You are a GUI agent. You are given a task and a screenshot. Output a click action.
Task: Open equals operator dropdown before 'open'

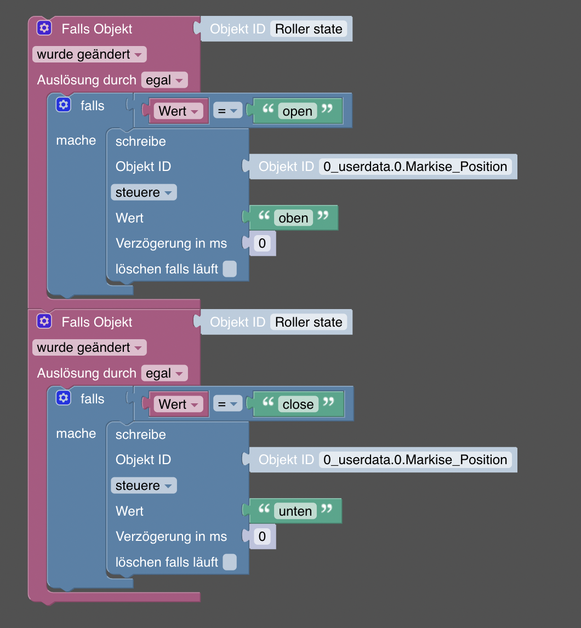(227, 111)
